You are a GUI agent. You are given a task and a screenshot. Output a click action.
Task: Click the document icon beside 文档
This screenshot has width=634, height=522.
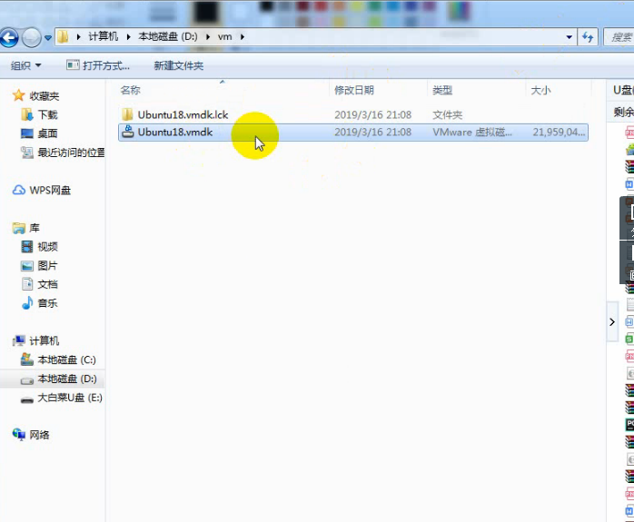(27, 284)
